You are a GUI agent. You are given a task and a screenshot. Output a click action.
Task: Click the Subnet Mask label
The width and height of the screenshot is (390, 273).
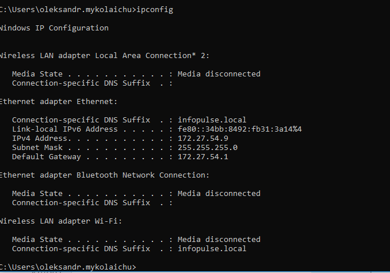pos(37,148)
